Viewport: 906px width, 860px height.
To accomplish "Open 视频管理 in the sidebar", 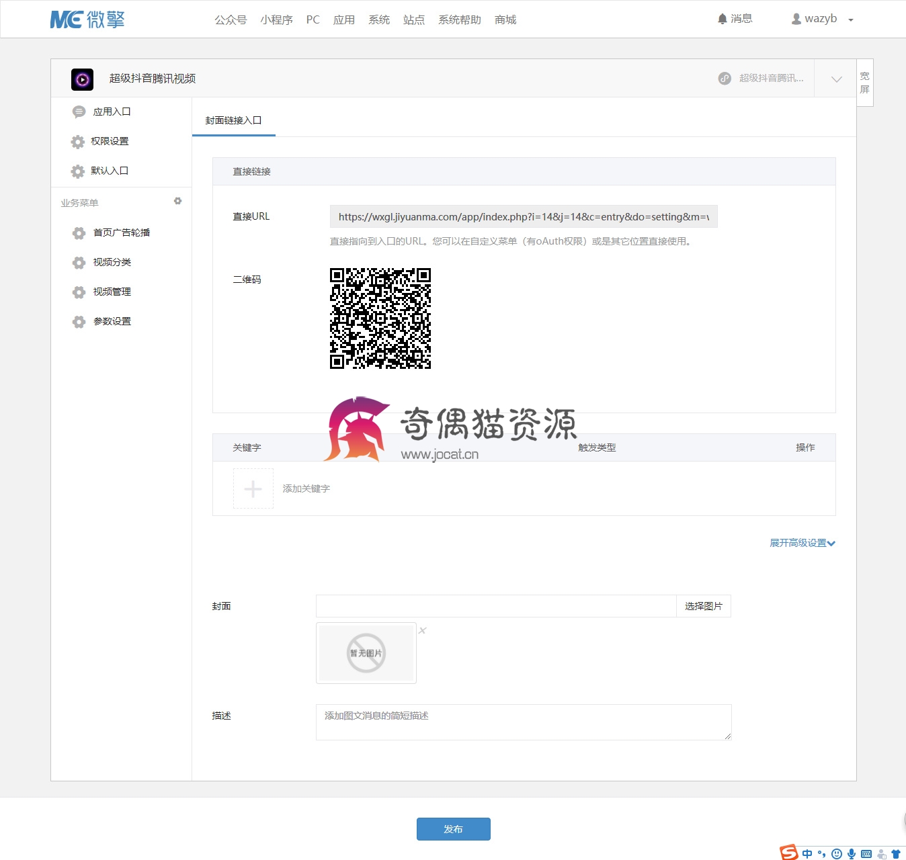I will click(112, 292).
